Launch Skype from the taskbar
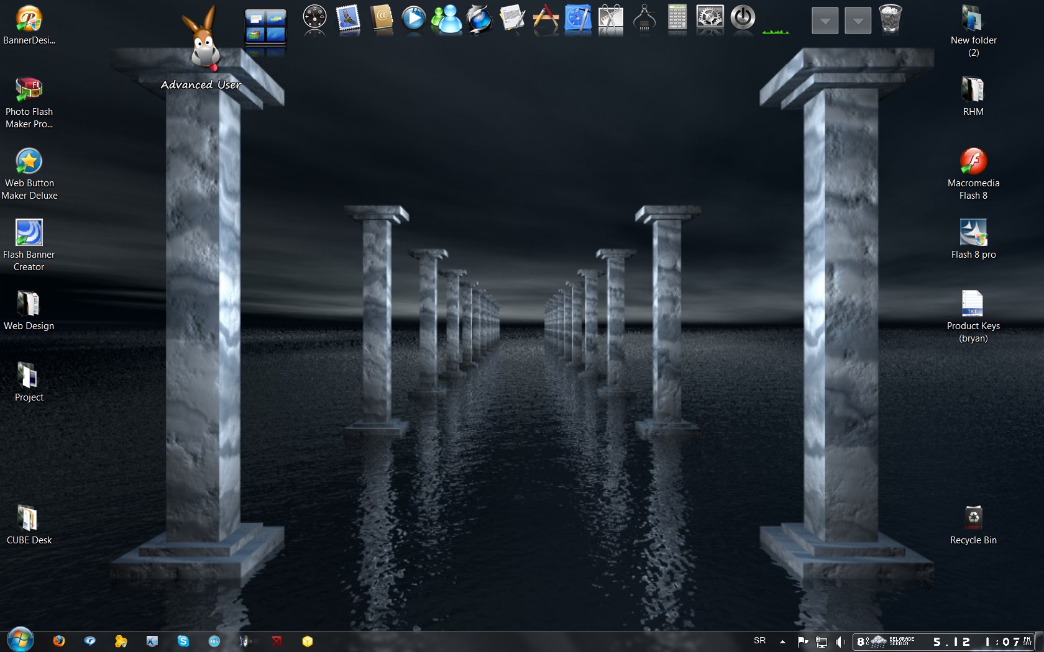This screenshot has width=1044, height=652. pyautogui.click(x=183, y=641)
